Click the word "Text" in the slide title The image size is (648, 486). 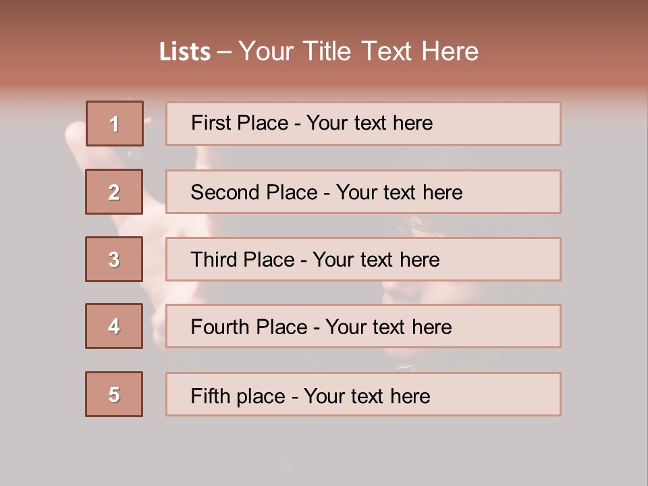point(387,52)
